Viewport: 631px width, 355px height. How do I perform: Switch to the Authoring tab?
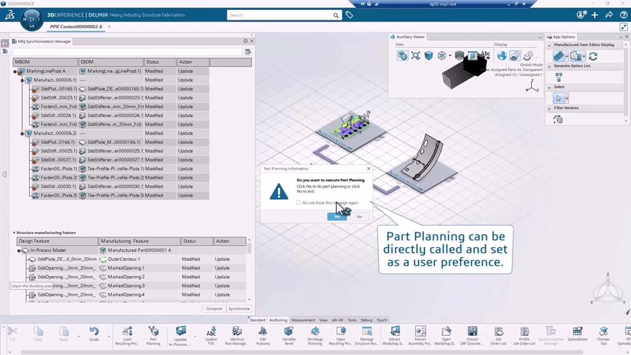pyautogui.click(x=278, y=320)
